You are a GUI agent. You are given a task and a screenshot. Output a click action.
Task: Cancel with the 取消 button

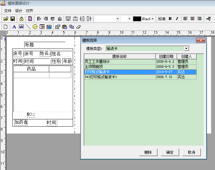pos(192,152)
